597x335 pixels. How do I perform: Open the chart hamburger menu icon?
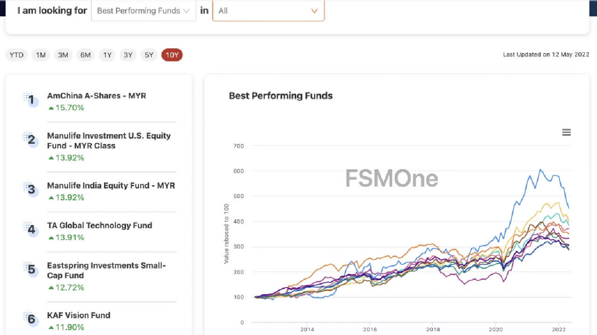566,133
